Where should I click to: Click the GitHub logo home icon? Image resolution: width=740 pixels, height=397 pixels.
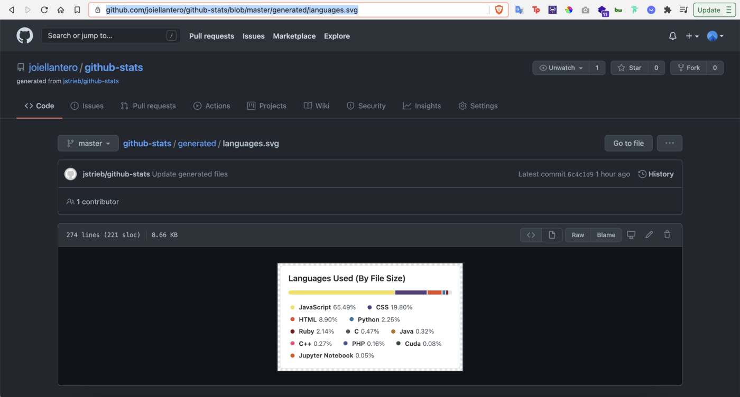[25, 36]
